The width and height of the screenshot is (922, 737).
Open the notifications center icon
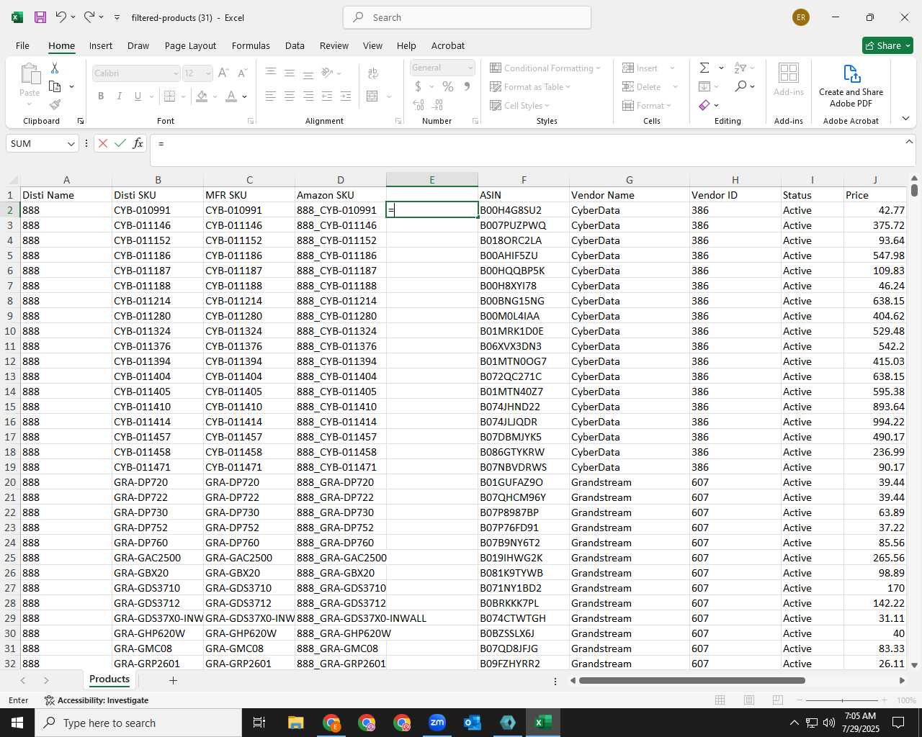click(x=898, y=723)
